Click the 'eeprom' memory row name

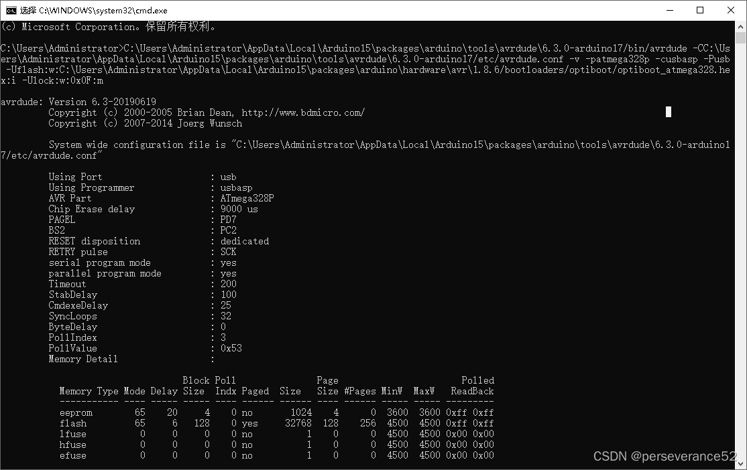click(76, 413)
